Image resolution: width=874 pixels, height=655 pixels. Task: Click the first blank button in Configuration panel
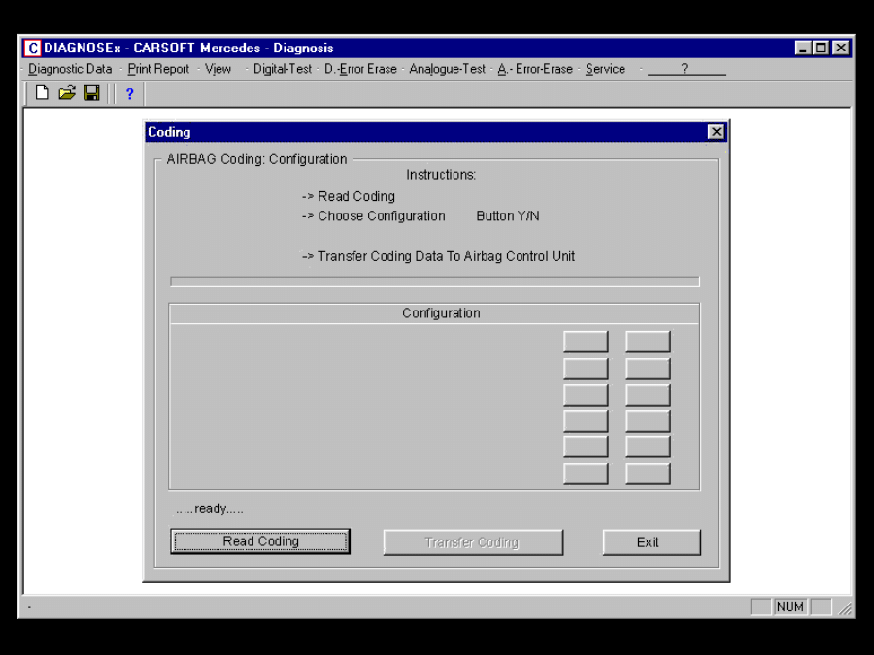coord(586,342)
